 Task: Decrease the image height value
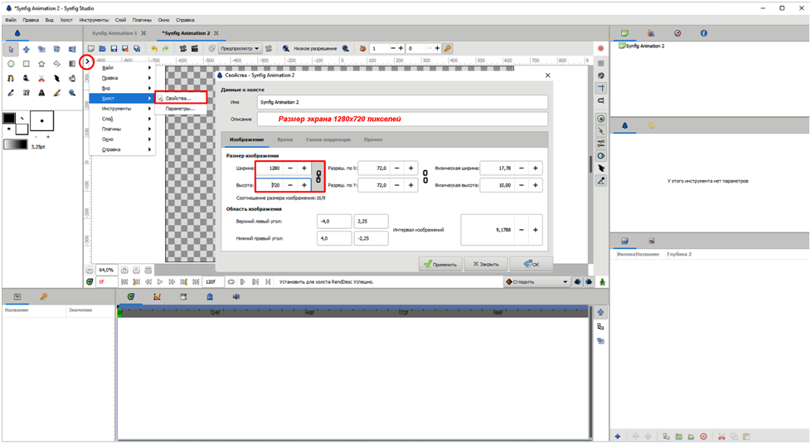[x=290, y=185]
